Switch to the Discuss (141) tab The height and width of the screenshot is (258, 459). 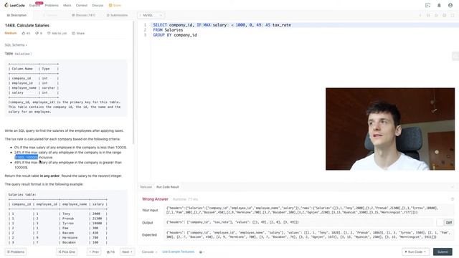click(x=83, y=15)
